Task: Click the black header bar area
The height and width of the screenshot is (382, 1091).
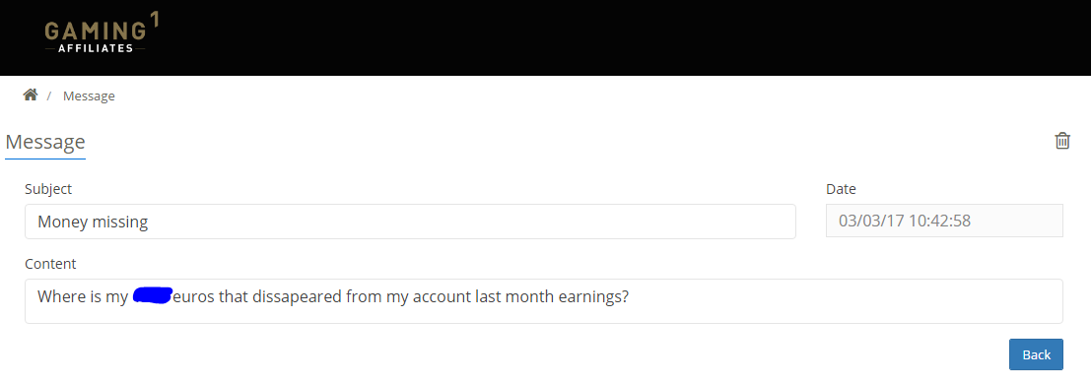Action: 546,37
